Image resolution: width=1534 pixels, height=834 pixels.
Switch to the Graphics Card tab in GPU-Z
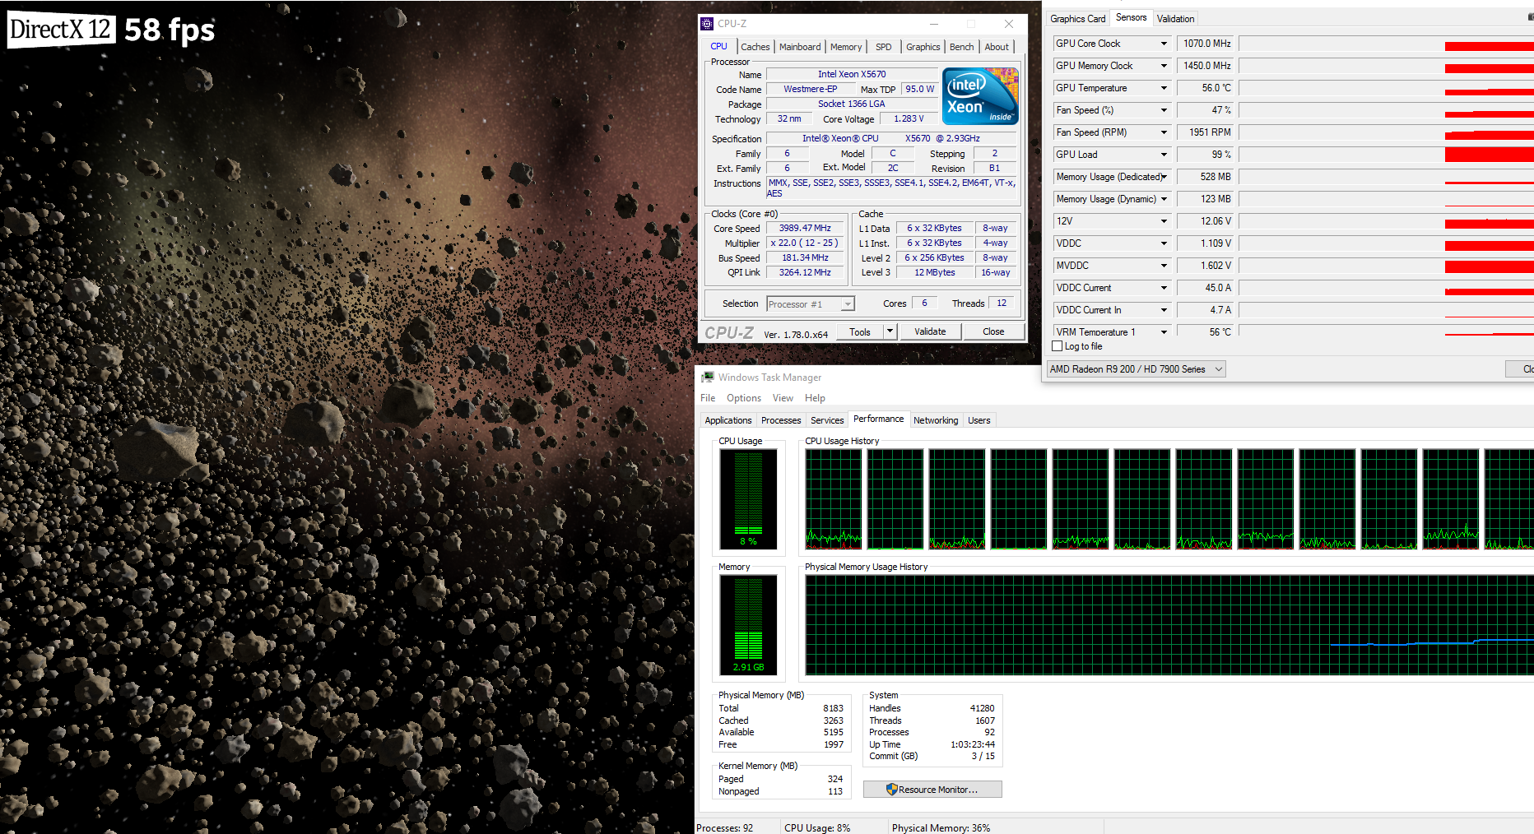click(1077, 19)
